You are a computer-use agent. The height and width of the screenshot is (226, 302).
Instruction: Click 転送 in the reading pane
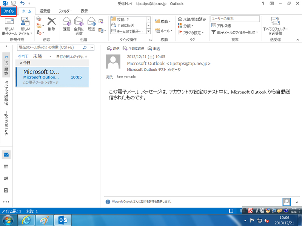154,49
